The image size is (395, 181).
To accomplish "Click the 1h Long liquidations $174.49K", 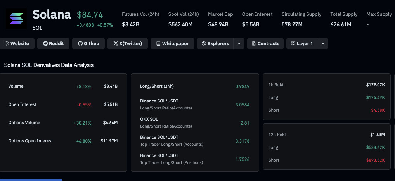I will (375, 97).
